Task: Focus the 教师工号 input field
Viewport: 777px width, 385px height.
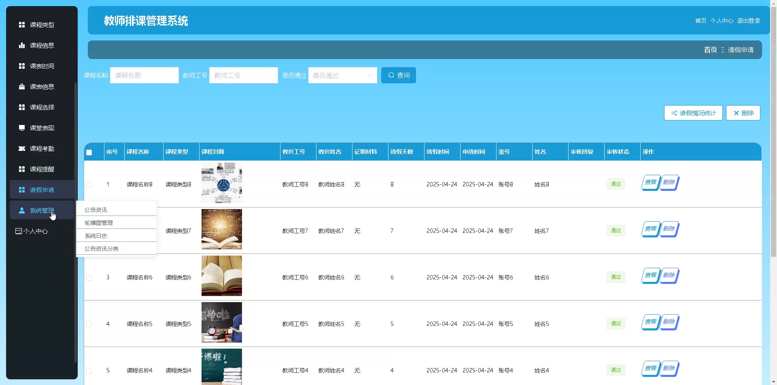Action: pos(243,75)
